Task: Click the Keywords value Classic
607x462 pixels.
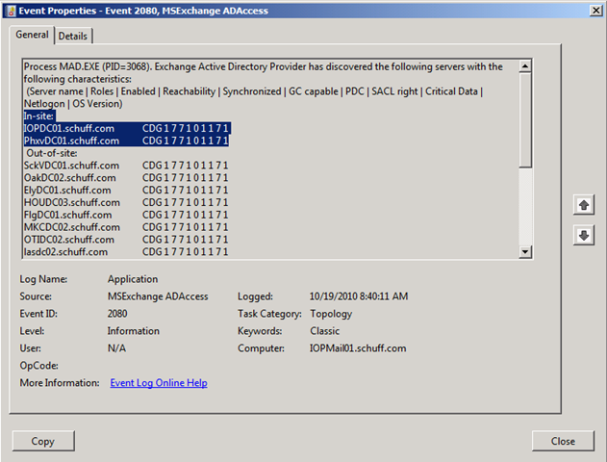Action: pyautogui.click(x=325, y=331)
